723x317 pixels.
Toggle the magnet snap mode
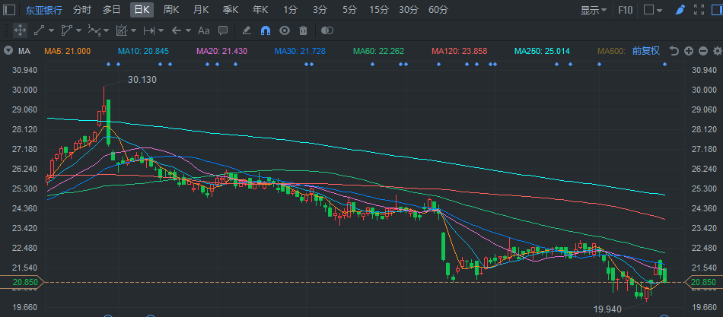pyautogui.click(x=266, y=30)
